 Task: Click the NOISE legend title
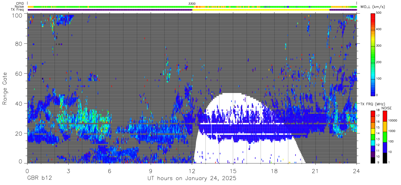387,108
